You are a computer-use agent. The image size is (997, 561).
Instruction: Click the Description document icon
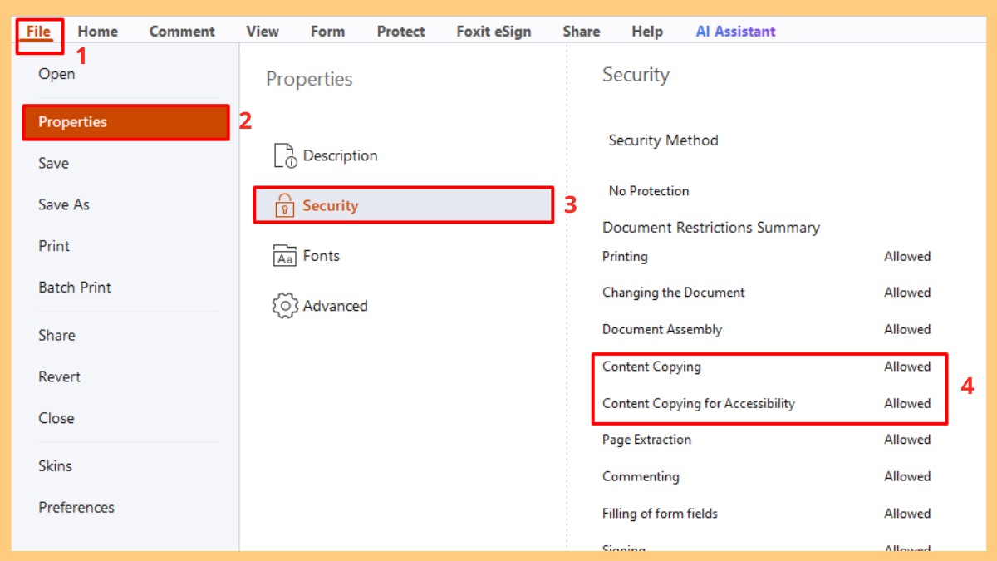(x=285, y=155)
